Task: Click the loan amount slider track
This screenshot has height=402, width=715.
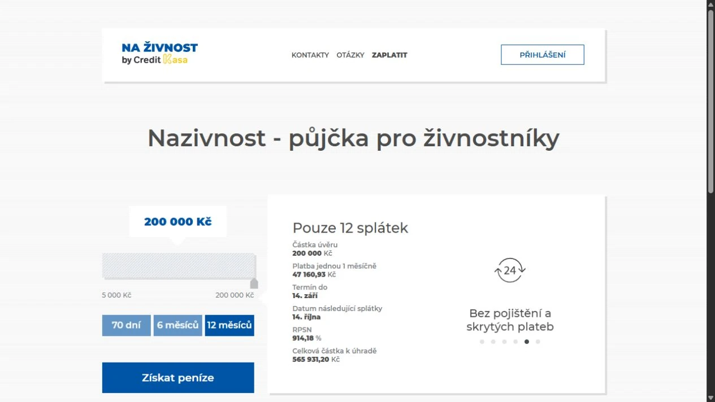Action: 179,265
